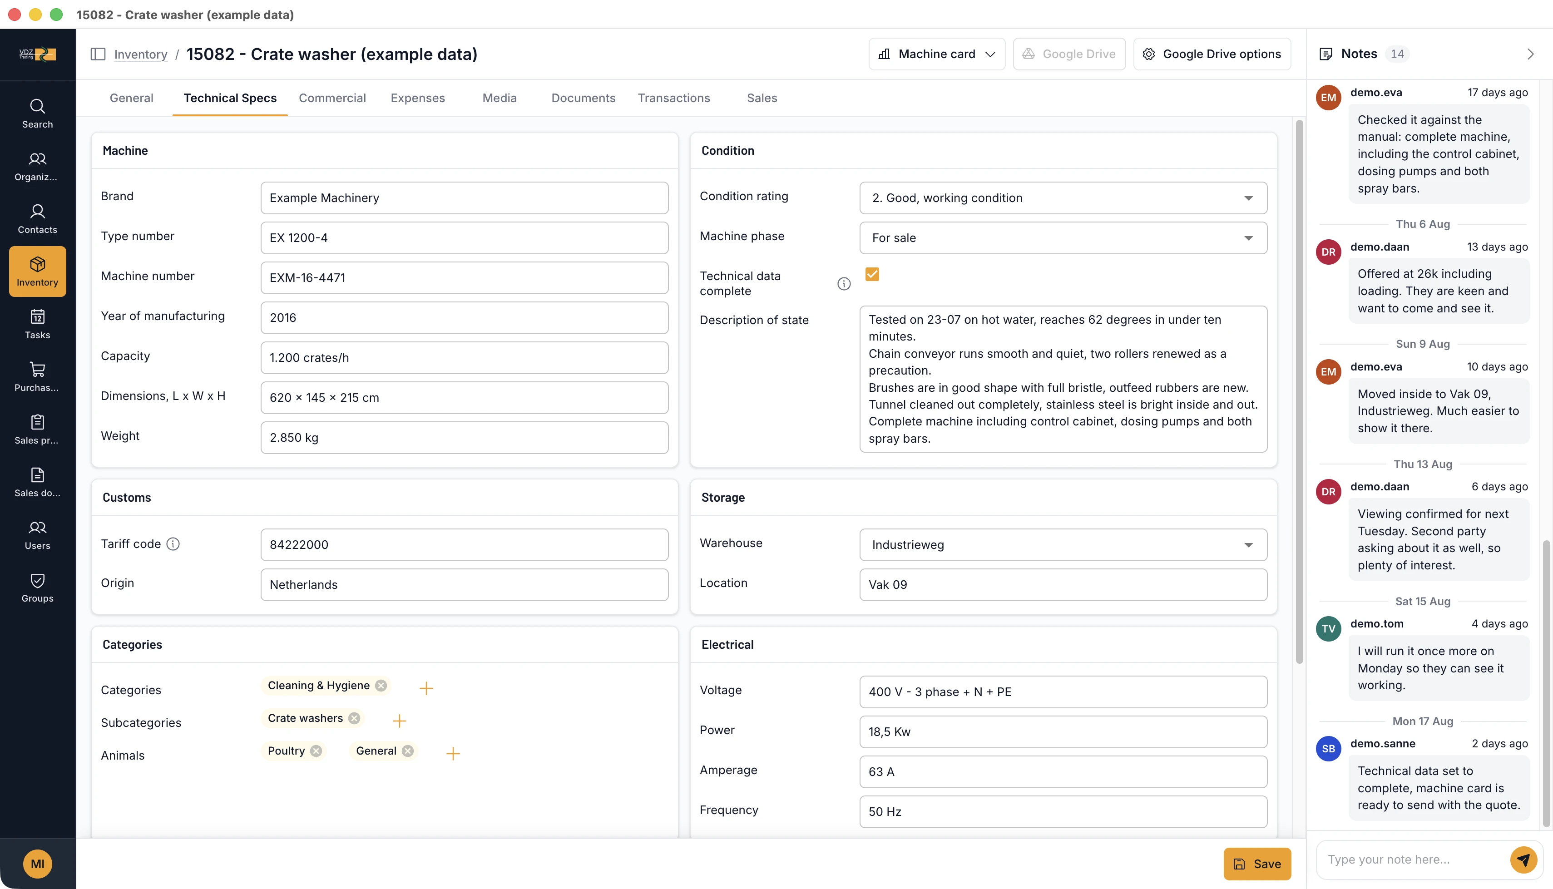Show info about Technical data complete
The height and width of the screenshot is (889, 1553).
844,283
